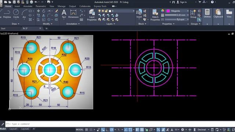The width and height of the screenshot is (235, 132).
Task: Toggle polar tracking in status bar
Action: [112, 129]
